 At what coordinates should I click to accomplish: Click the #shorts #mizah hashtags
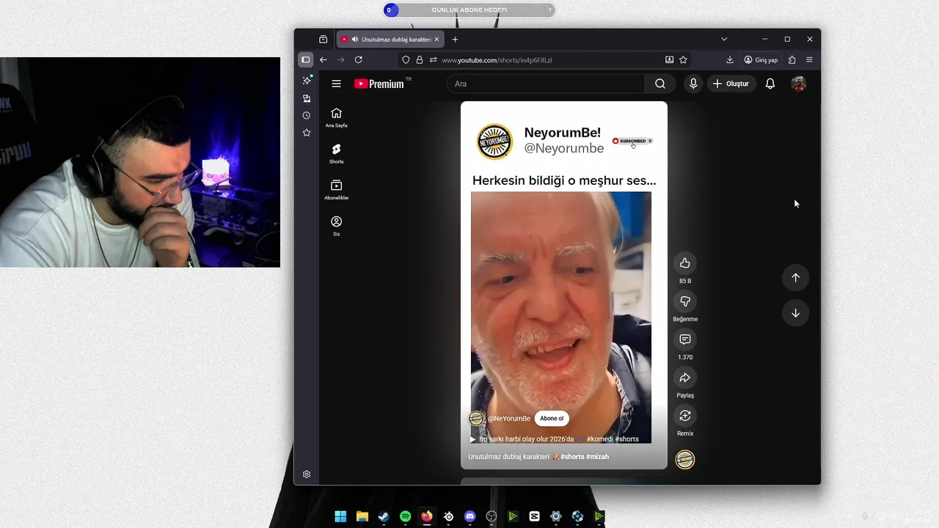point(585,456)
